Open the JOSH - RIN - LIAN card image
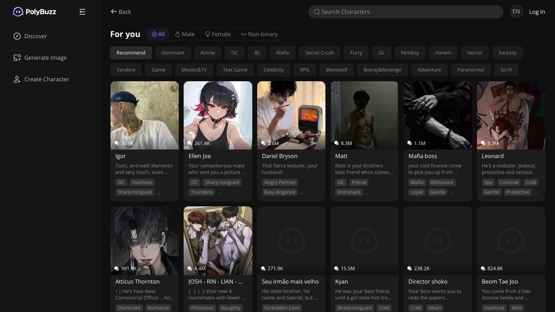Viewport: 555px width, 312px height. [x=218, y=240]
